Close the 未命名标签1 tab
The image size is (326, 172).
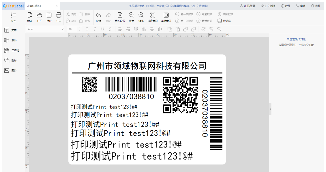click(56, 6)
